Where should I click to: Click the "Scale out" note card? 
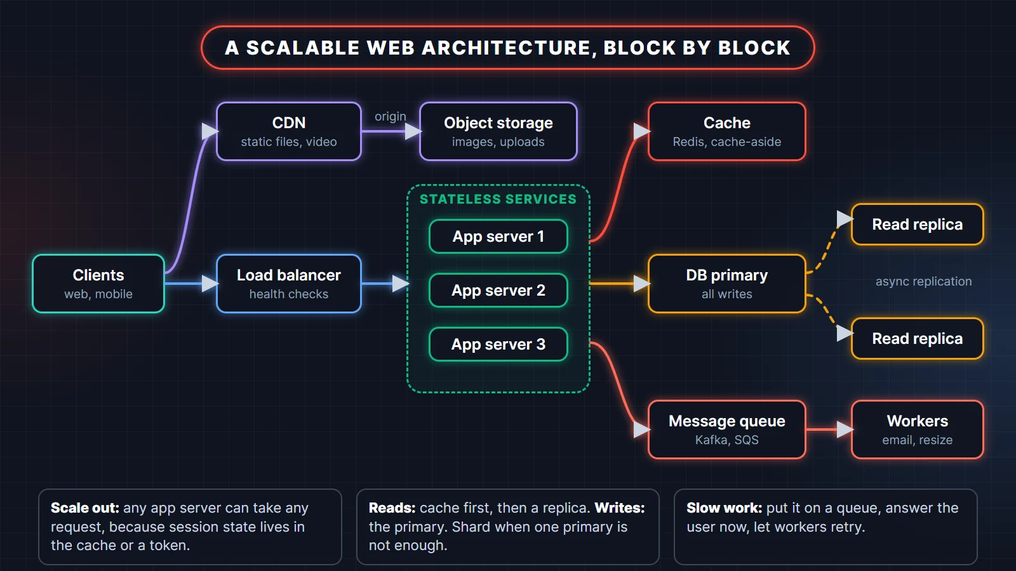(x=190, y=527)
